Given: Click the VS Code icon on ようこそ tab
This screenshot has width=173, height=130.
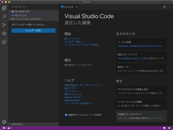Looking at the screenshot, I should click(62, 7).
